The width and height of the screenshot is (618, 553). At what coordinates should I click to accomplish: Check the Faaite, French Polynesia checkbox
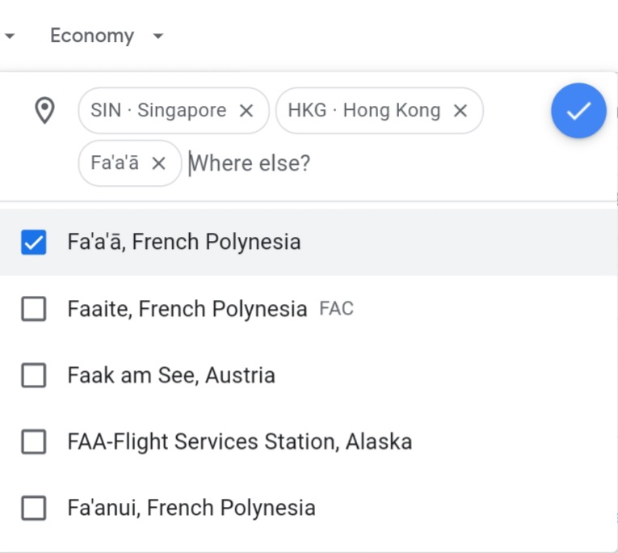click(x=33, y=309)
